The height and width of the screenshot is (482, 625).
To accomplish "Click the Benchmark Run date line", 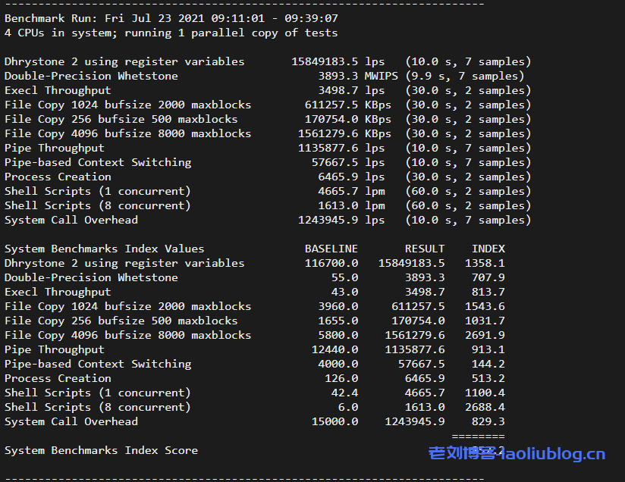I will pos(171,18).
